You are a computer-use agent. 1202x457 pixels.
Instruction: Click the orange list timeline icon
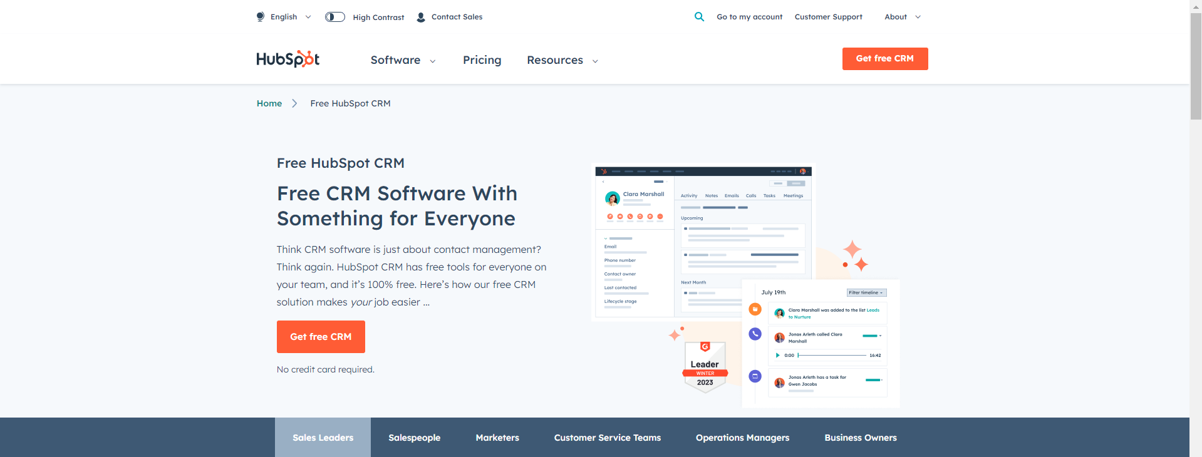click(755, 309)
